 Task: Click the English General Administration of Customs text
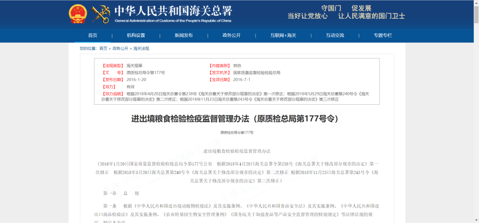[173, 20]
